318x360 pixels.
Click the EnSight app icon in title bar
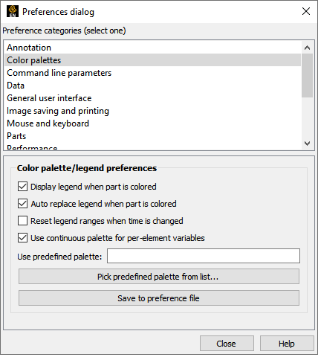click(13, 11)
